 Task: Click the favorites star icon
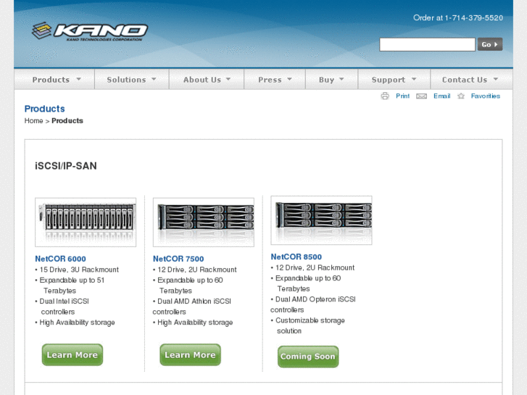click(461, 96)
